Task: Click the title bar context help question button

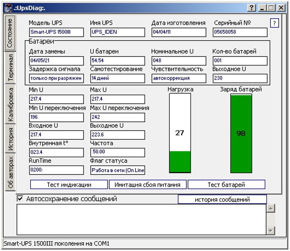Action: coord(252,8)
